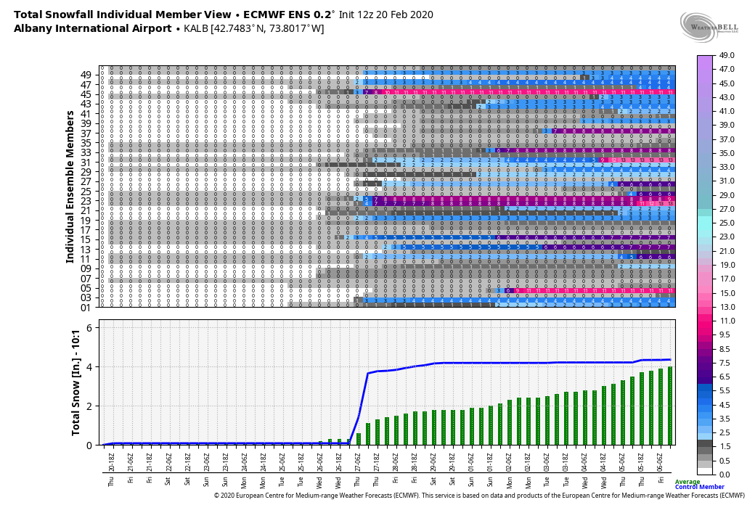Click the 28-18Z time tick label
The image size is (755, 505).
[x=414, y=462]
